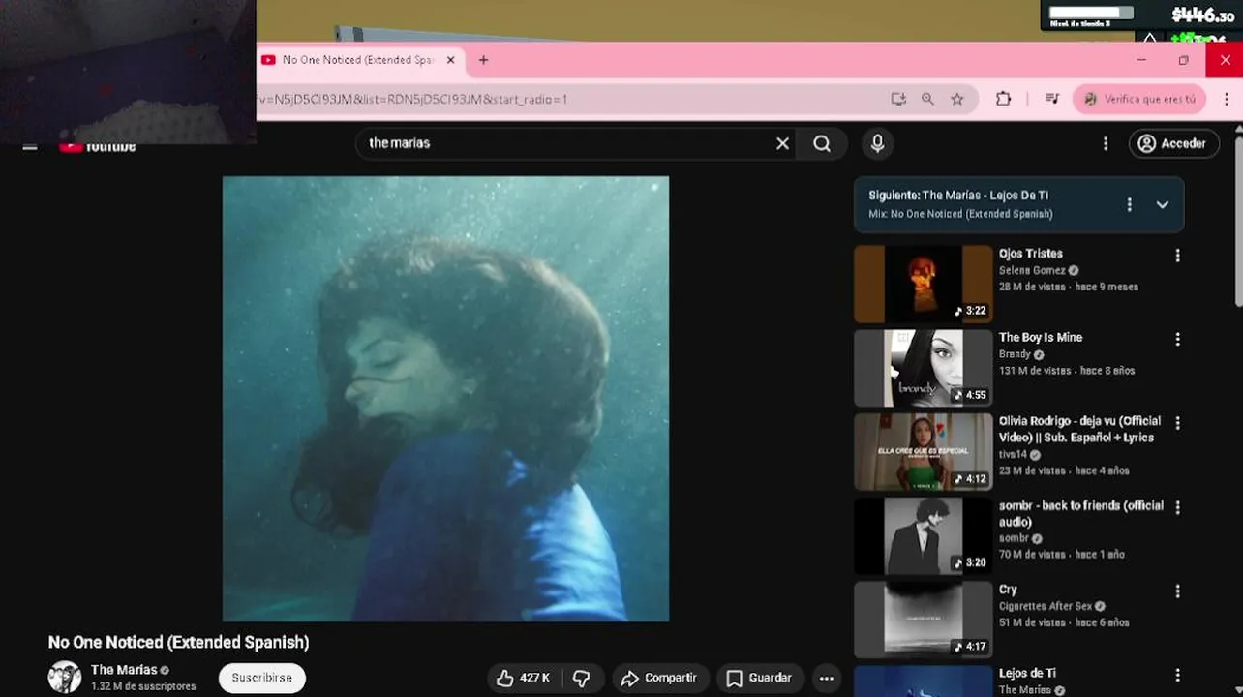Image resolution: width=1243 pixels, height=697 pixels.
Task: Open options for The Boy Is Mine
Action: coord(1177,340)
